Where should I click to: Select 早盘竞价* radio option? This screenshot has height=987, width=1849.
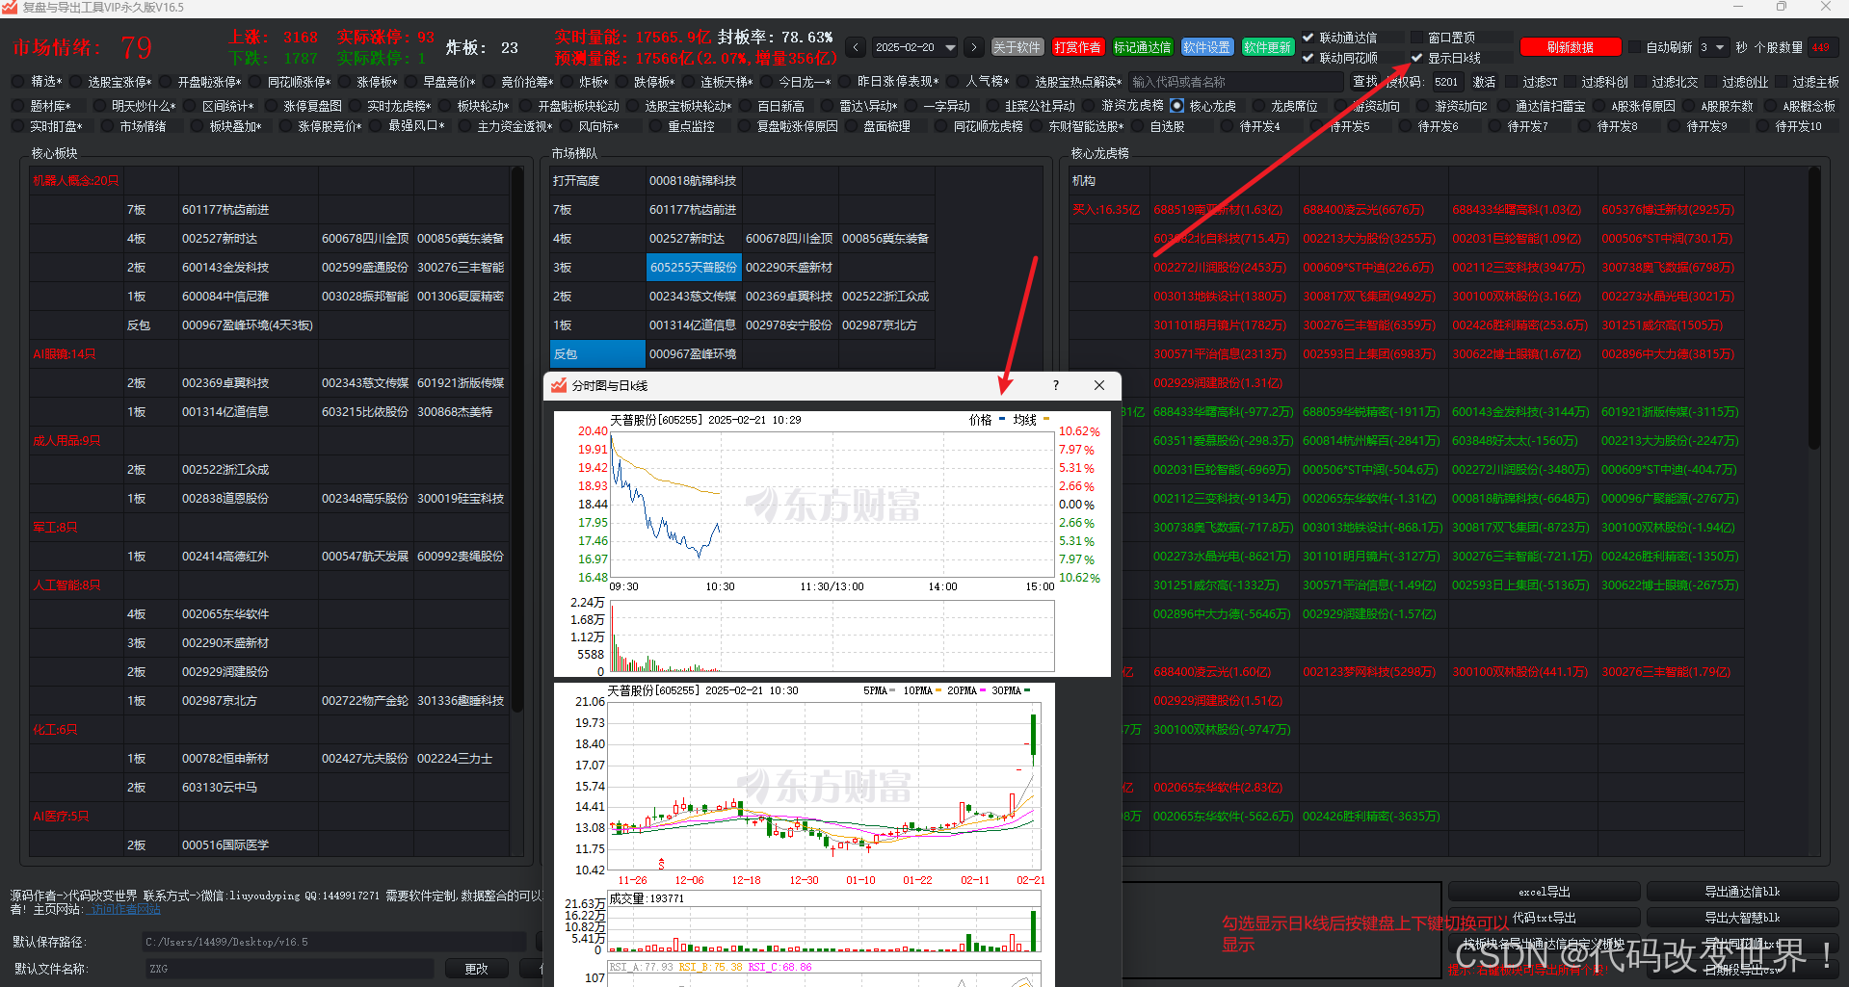point(410,82)
